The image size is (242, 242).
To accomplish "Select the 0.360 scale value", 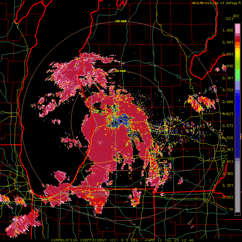I will [x=228, y=174].
